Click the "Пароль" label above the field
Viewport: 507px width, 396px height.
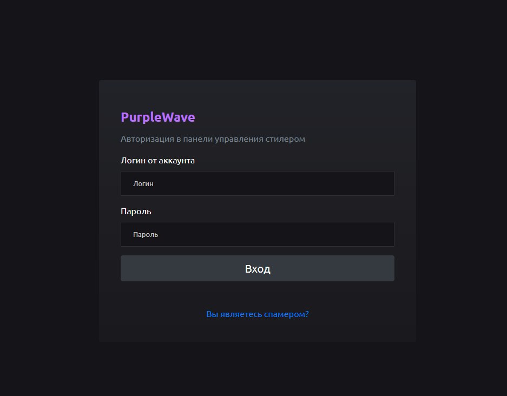click(x=136, y=212)
